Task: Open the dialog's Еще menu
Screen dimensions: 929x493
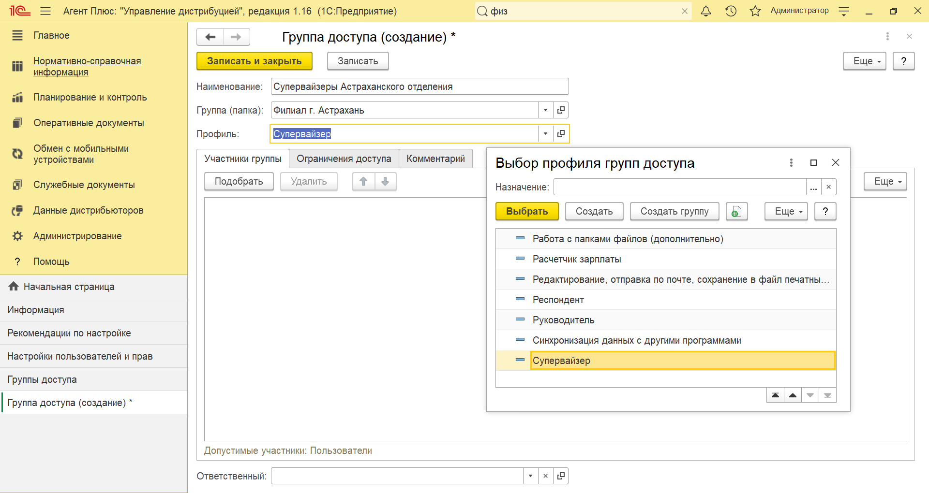Action: (786, 212)
